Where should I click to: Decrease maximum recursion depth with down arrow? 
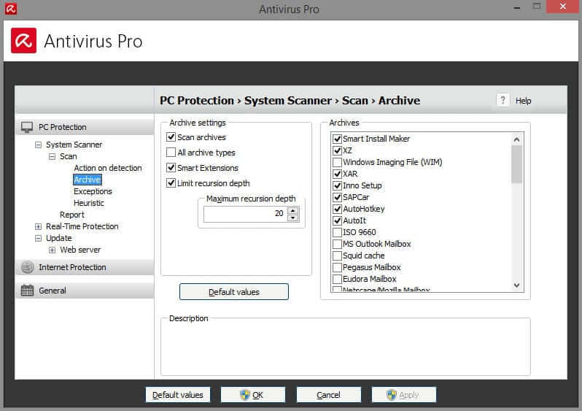(x=293, y=218)
